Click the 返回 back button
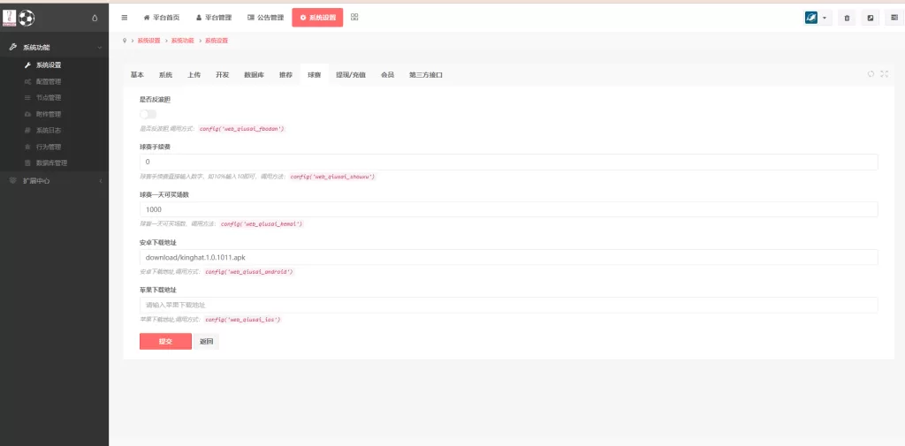 (207, 342)
